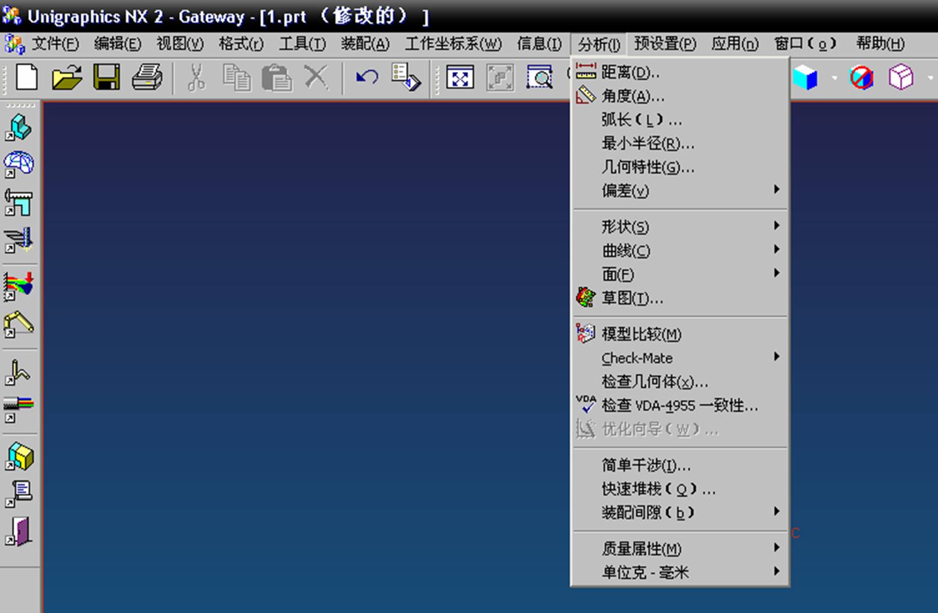Open the 格式(R) menu

241,44
